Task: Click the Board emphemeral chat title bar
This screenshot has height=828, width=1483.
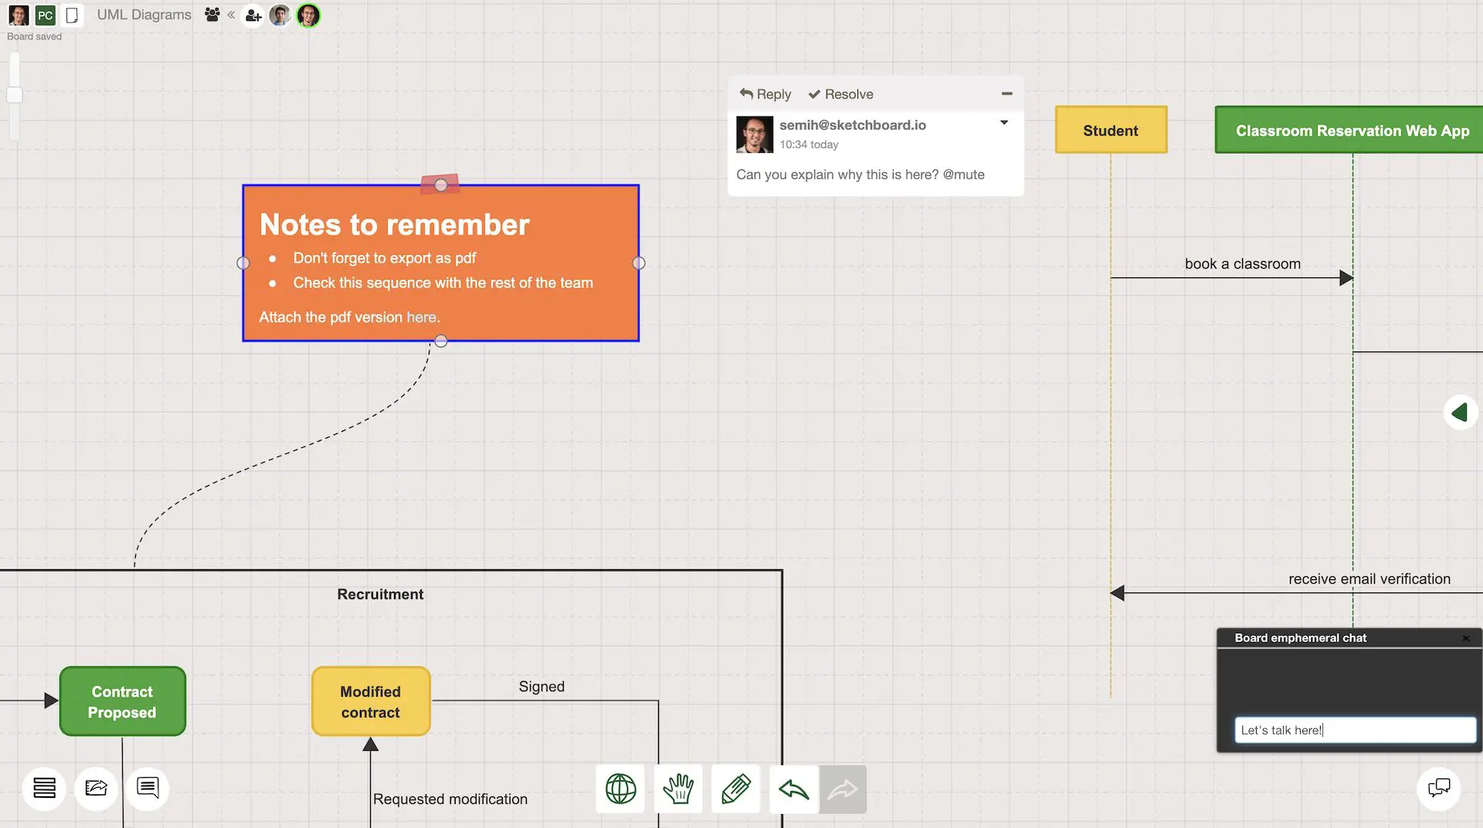Action: (x=1349, y=638)
